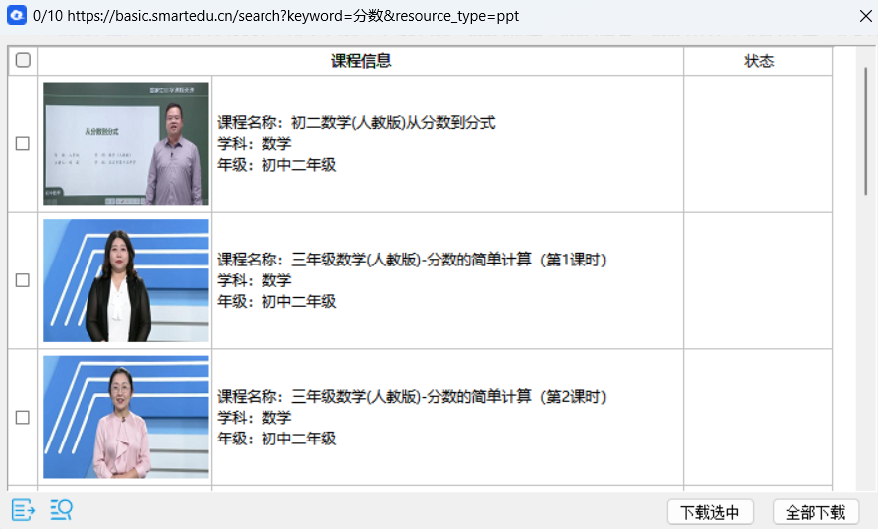This screenshot has height=529, width=878.
Task: Click 学科：数学 in the 第2课时 row
Action: point(255,417)
